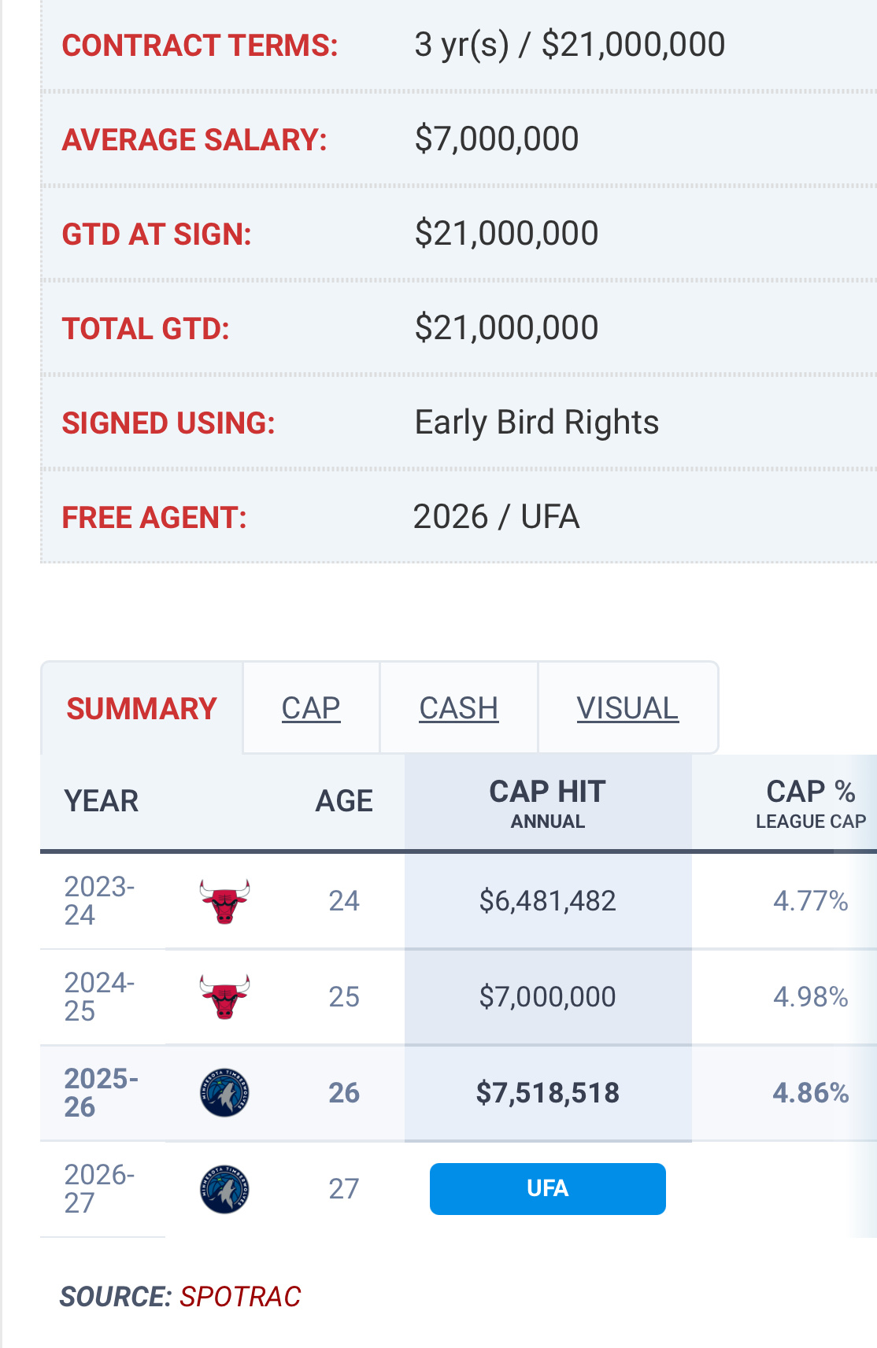Screen dimensions: 877x1348
Task: Click the Bulls logo in 2023-24 row
Action: tap(224, 901)
